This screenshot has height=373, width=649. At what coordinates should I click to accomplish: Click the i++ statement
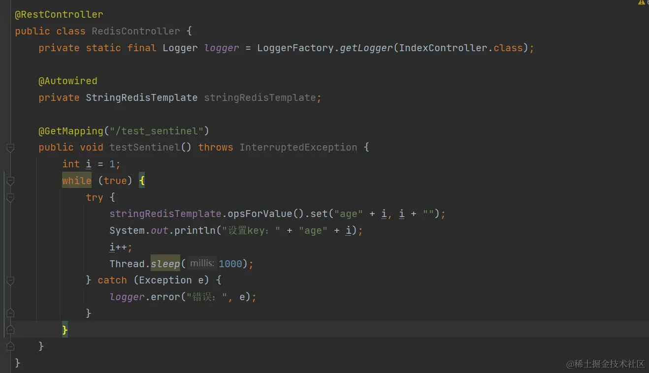coord(121,247)
